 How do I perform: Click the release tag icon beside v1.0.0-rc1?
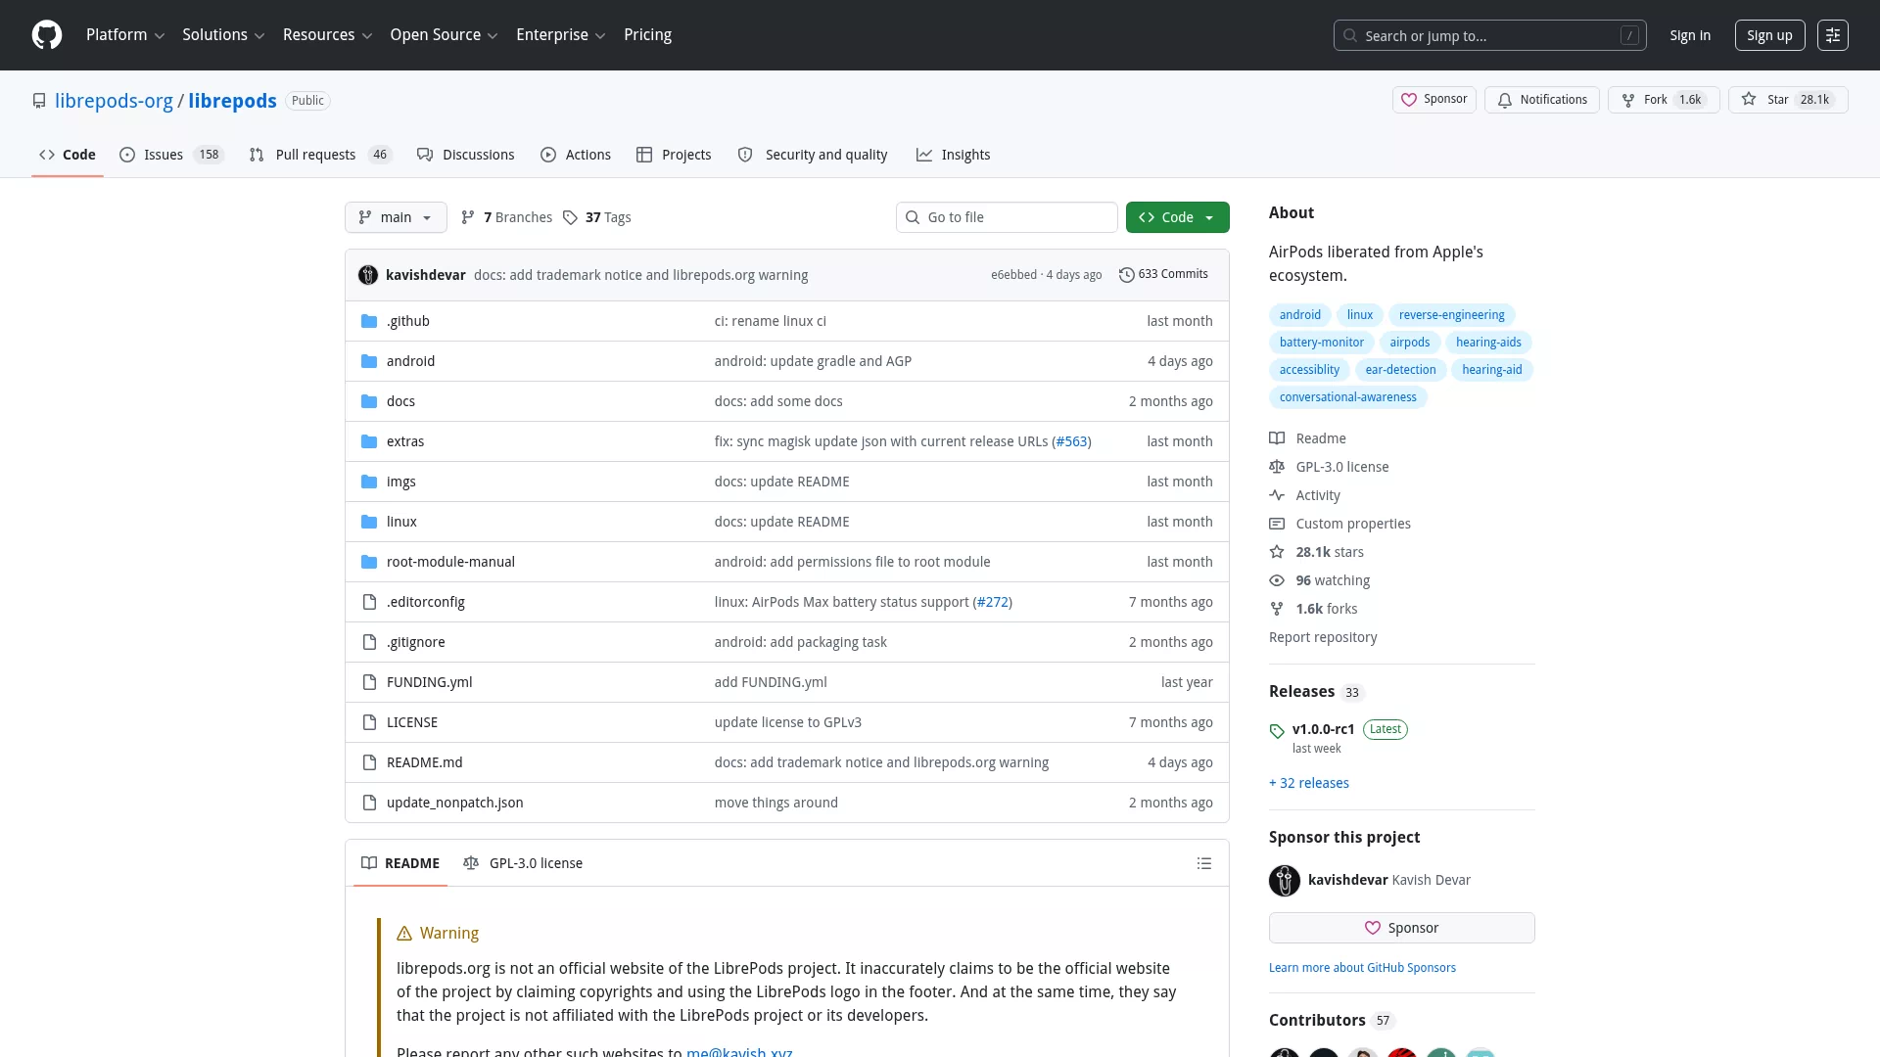[x=1277, y=731]
